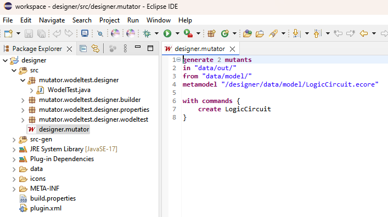
Task: Minimize the Package Explorer panel
Action: [138, 47]
